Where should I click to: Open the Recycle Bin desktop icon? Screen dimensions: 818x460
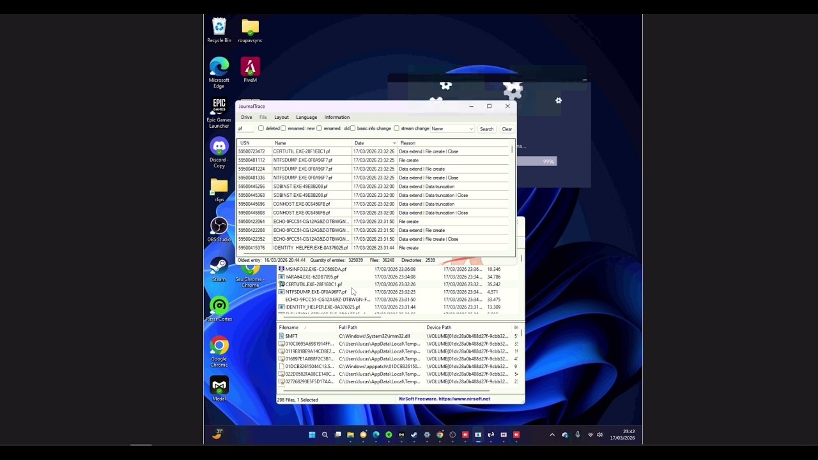[219, 31]
